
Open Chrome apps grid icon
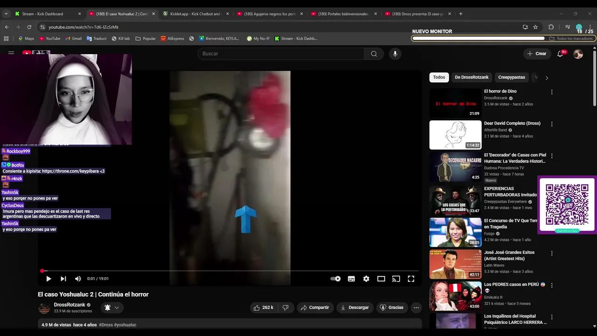6,39
